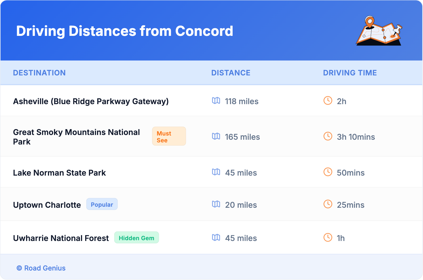Click the Driving Distances from Concord title
The image size is (423, 280).
coord(124,31)
